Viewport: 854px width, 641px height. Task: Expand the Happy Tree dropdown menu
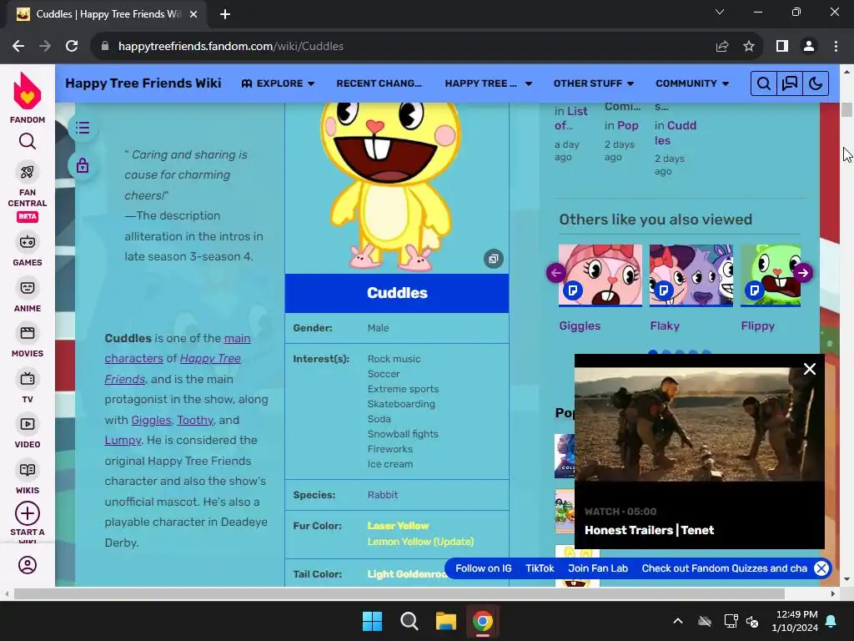489,83
